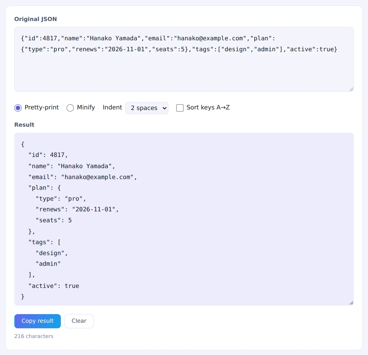Click the '"type": "pro",' result line

pyautogui.click(x=61, y=199)
